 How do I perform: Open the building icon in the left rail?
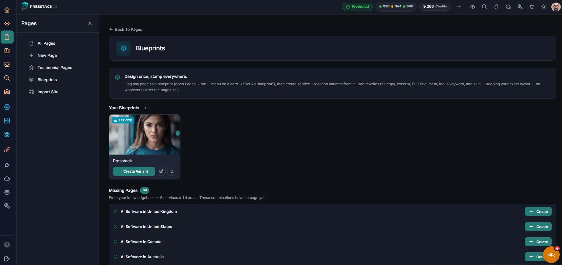7,92
